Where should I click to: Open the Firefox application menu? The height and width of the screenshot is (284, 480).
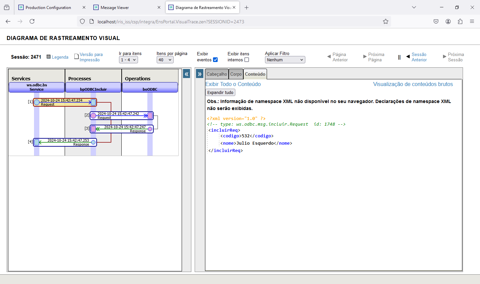point(472,21)
